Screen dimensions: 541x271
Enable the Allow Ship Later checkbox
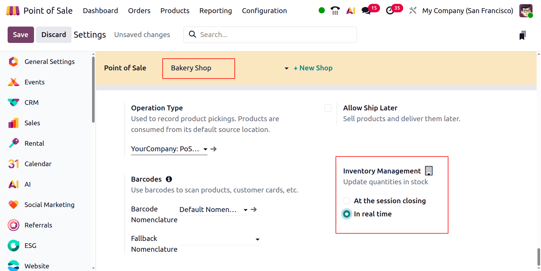pos(328,108)
